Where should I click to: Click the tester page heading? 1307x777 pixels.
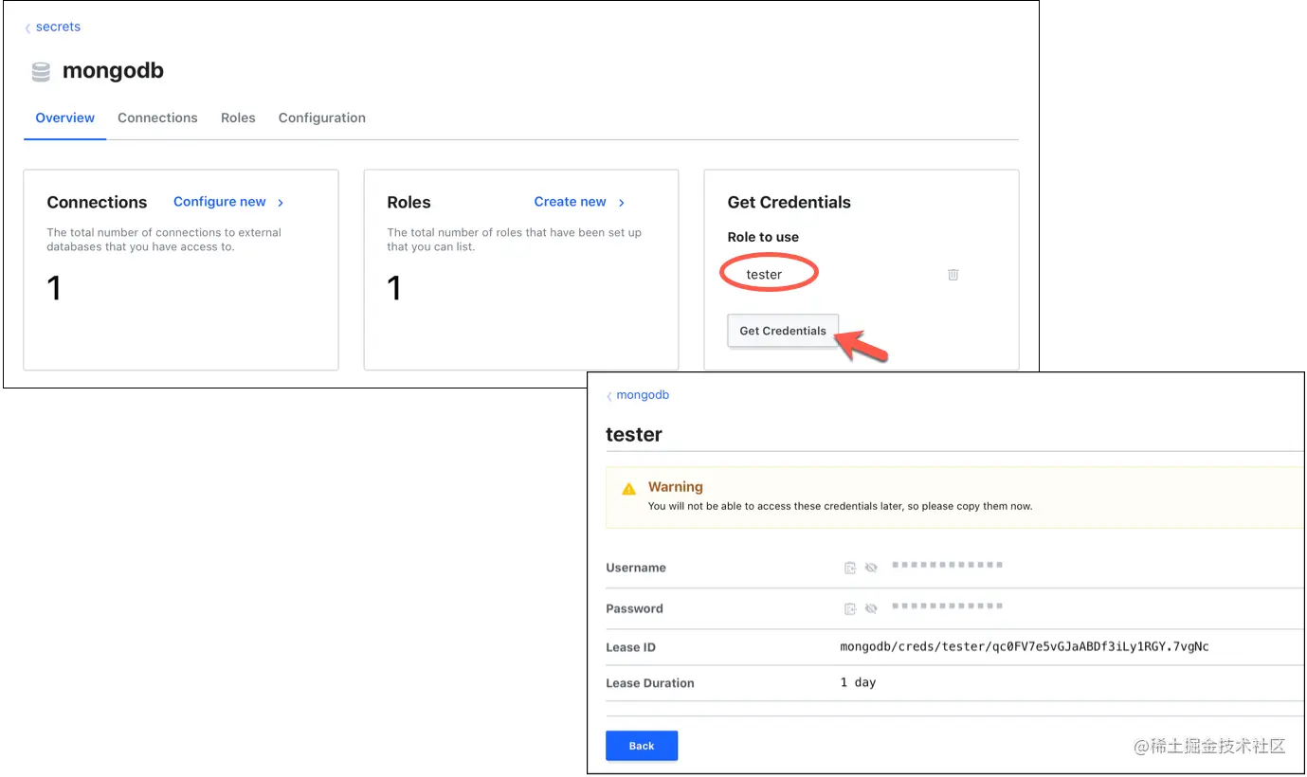pyautogui.click(x=634, y=435)
